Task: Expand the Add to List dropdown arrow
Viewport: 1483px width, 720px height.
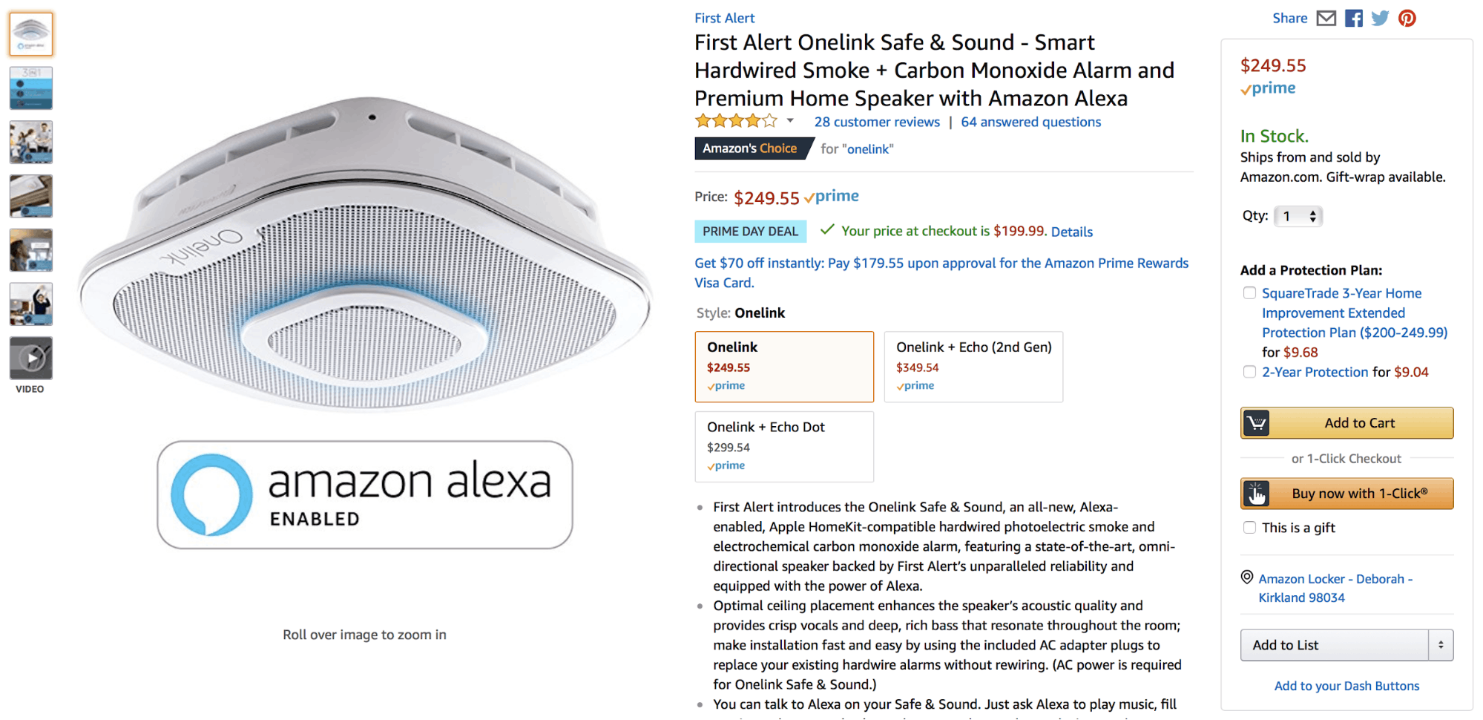Action: pos(1441,645)
